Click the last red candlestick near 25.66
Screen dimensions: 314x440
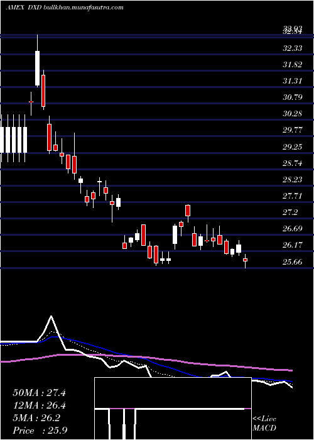[246, 260]
